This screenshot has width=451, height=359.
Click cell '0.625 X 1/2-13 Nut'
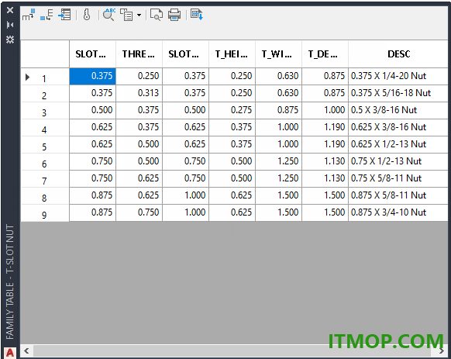tap(398, 144)
